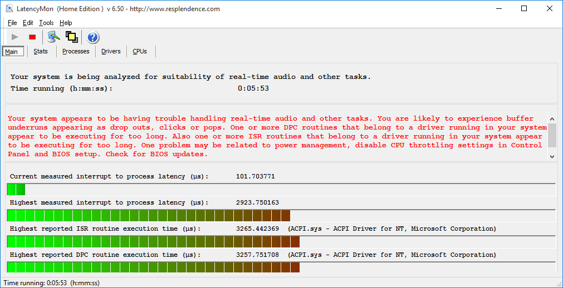Open help with blue question mark icon
This screenshot has height=288, width=563.
tap(93, 37)
